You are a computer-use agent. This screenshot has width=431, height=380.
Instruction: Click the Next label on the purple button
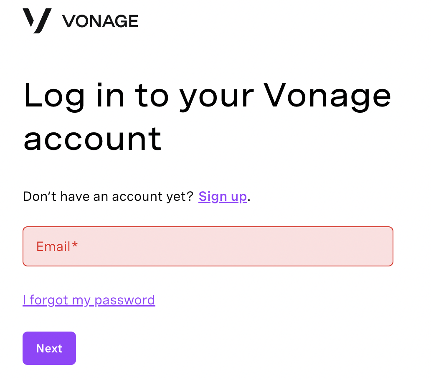pyautogui.click(x=49, y=348)
